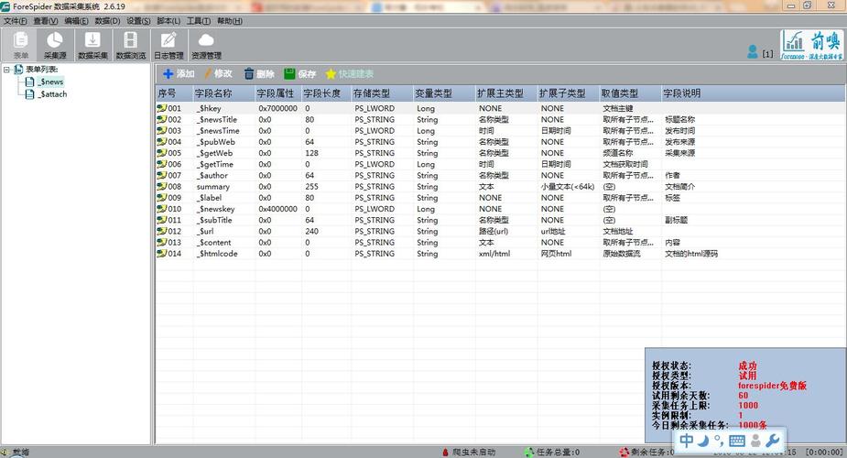
Task: Click row icon for field 010
Action: pyautogui.click(x=161, y=209)
